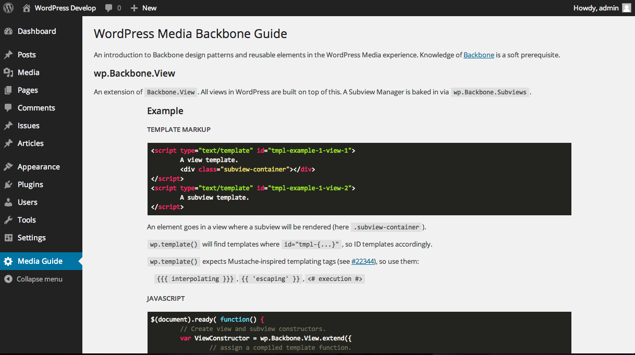The width and height of the screenshot is (635, 355).
Task: Click the Collapse menu arrow icon
Action: click(x=8, y=279)
